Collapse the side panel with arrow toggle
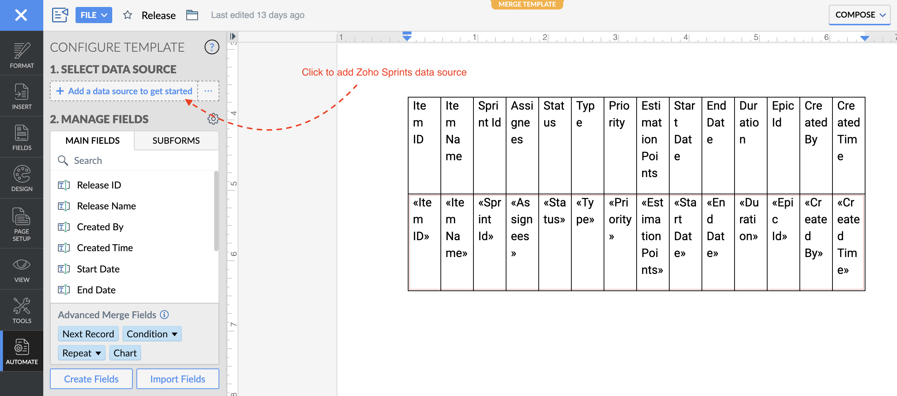Screen dimensions: 897x396 (233, 36)
